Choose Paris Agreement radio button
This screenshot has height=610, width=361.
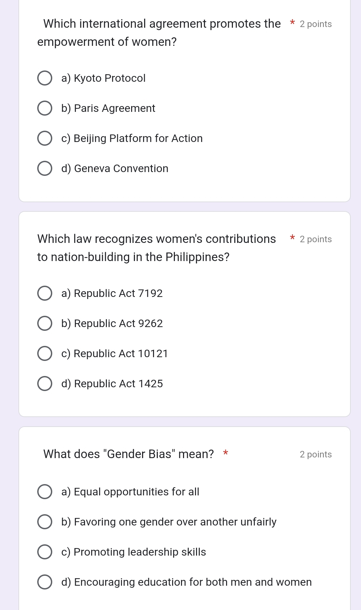45,108
